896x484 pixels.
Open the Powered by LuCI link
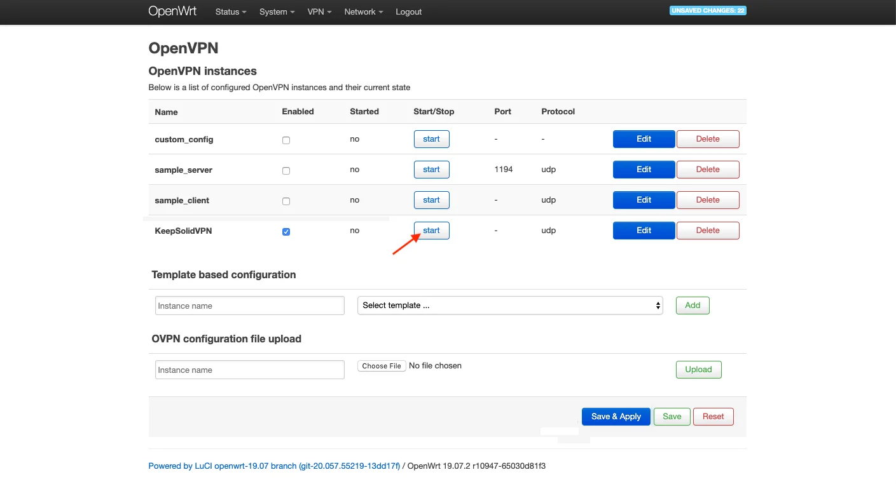coord(274,466)
